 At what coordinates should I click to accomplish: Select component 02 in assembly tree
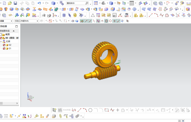[10, 45]
